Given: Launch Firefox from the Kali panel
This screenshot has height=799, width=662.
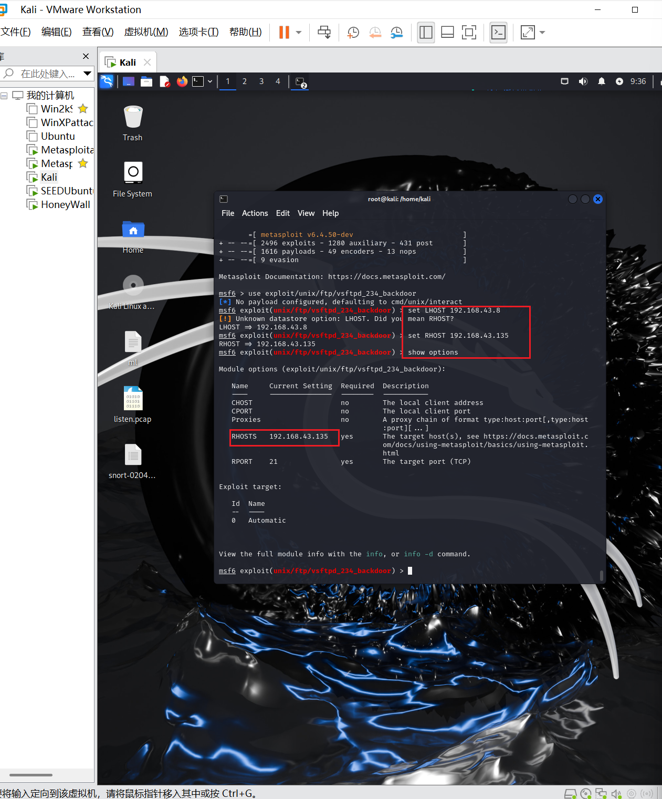Looking at the screenshot, I should 182,81.
